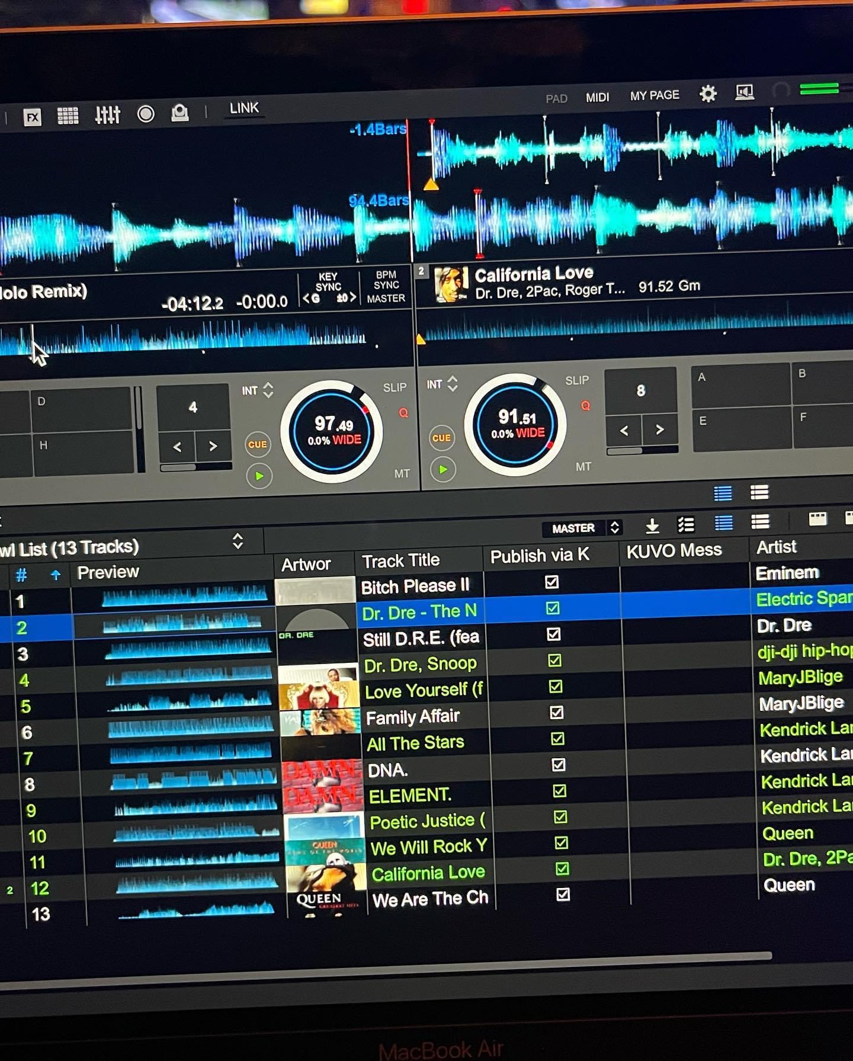Show the sampler grid panel
This screenshot has height=1061, width=853.
click(x=68, y=116)
